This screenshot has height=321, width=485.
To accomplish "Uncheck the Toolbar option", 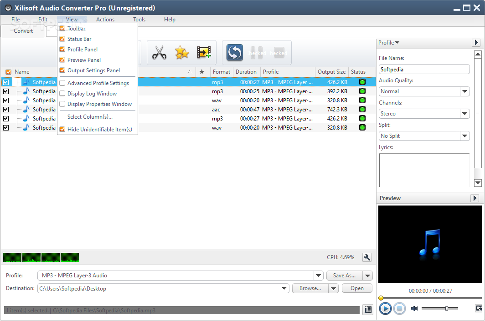I will pyautogui.click(x=62, y=28).
